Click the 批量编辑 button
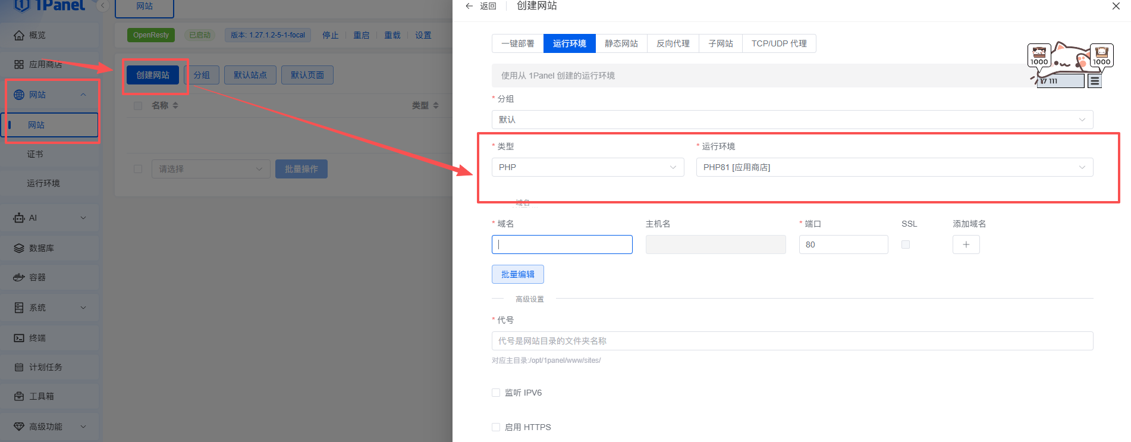The image size is (1131, 442). point(517,274)
